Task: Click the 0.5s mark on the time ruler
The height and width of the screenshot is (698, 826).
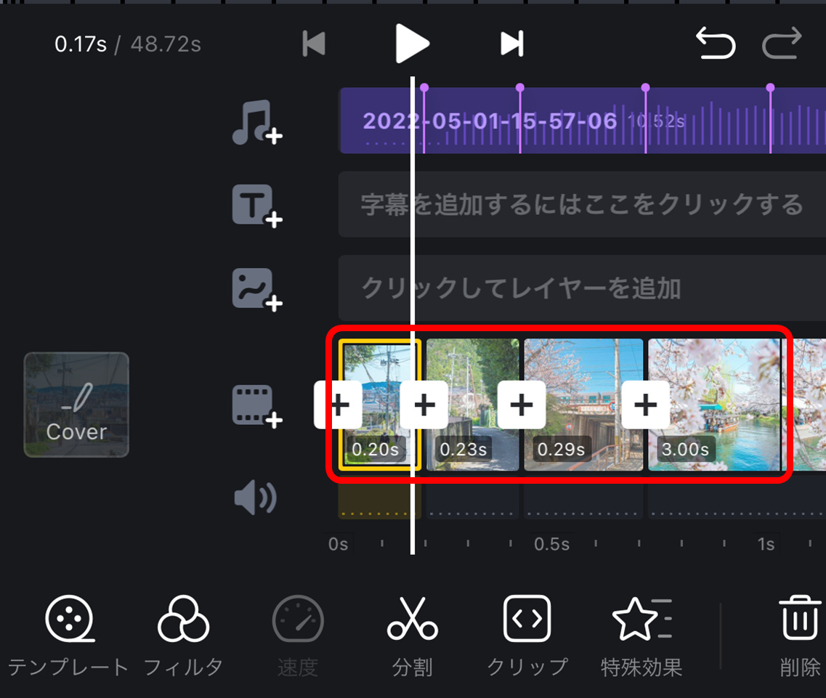Action: pyautogui.click(x=551, y=544)
